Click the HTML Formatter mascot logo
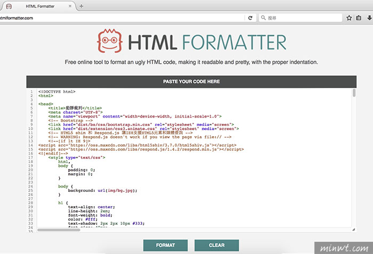Screen dimensions: 373x254 110,41
